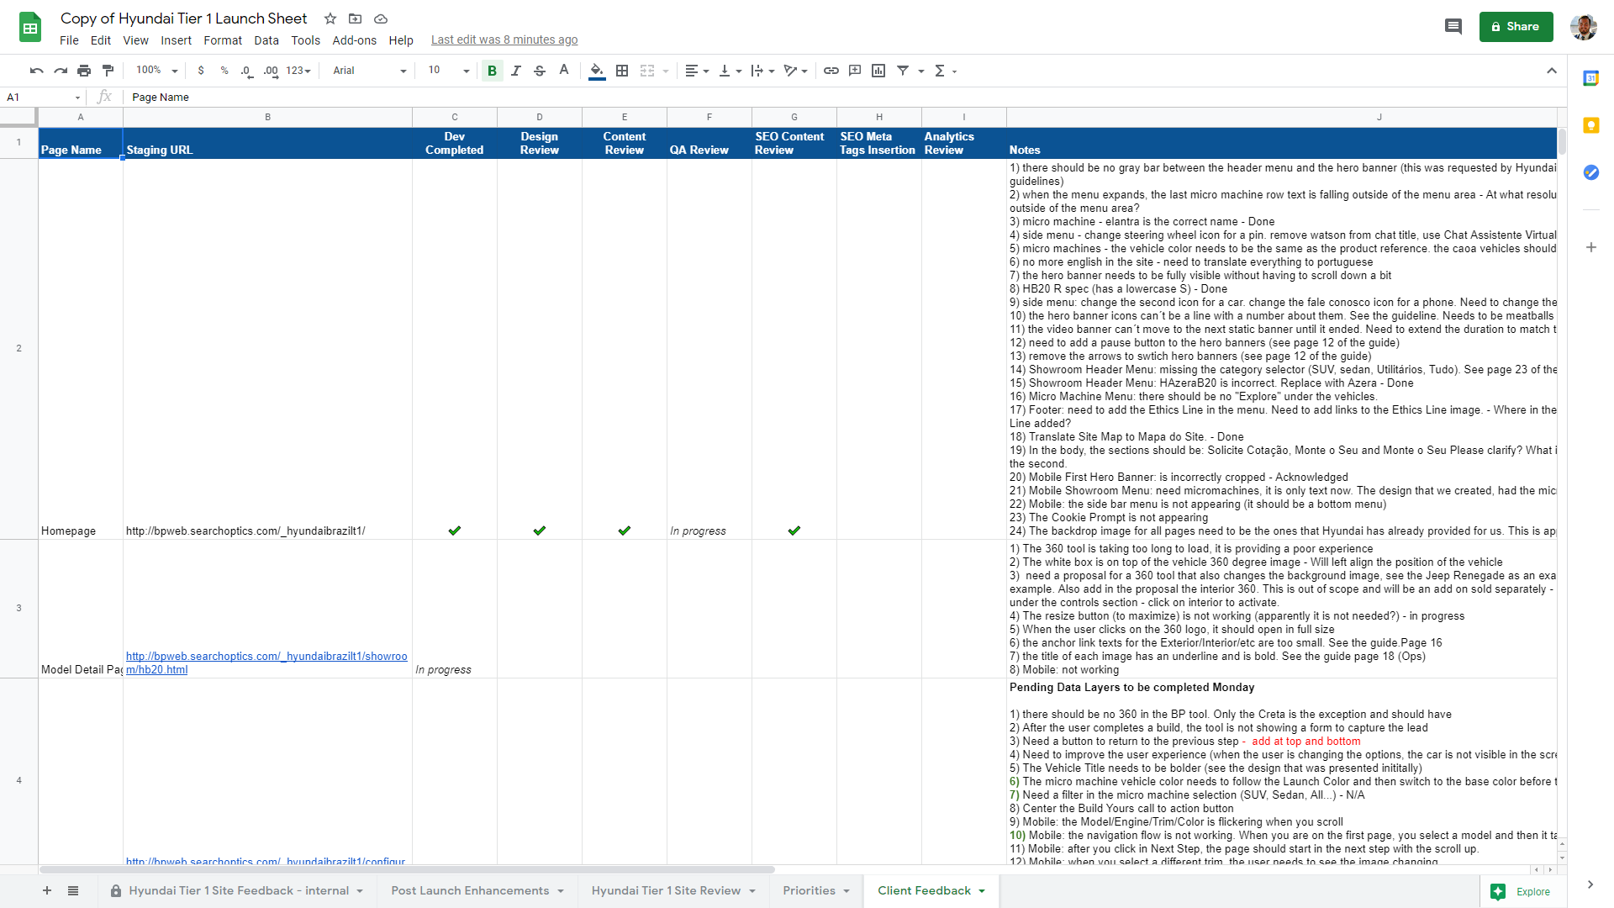Click the Merge cells icon
The image size is (1614, 908).
(x=647, y=71)
